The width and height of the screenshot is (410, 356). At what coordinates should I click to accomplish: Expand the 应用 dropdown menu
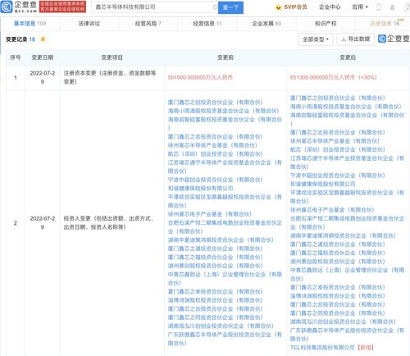pyautogui.click(x=360, y=7)
